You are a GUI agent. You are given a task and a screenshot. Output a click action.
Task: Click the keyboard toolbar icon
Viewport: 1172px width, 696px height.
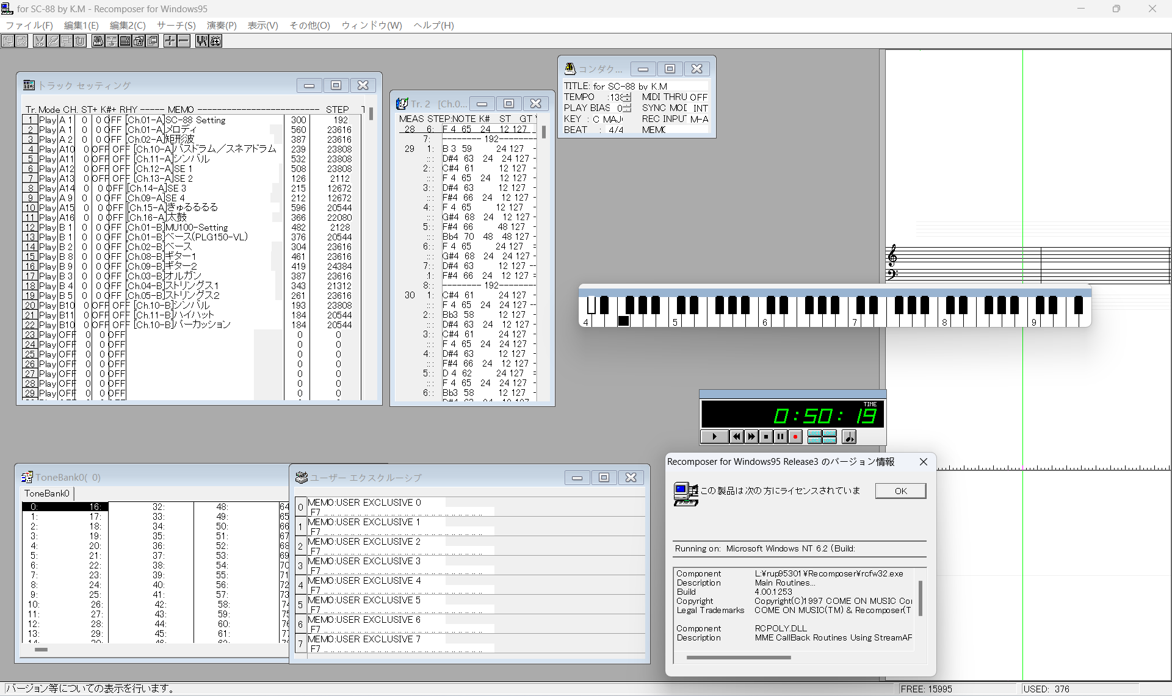(x=112, y=41)
